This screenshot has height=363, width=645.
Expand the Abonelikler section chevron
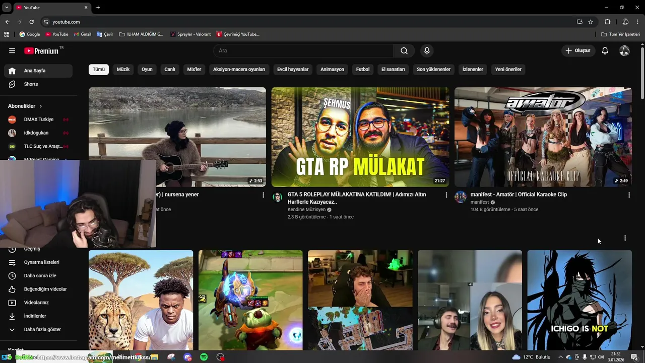(x=41, y=106)
